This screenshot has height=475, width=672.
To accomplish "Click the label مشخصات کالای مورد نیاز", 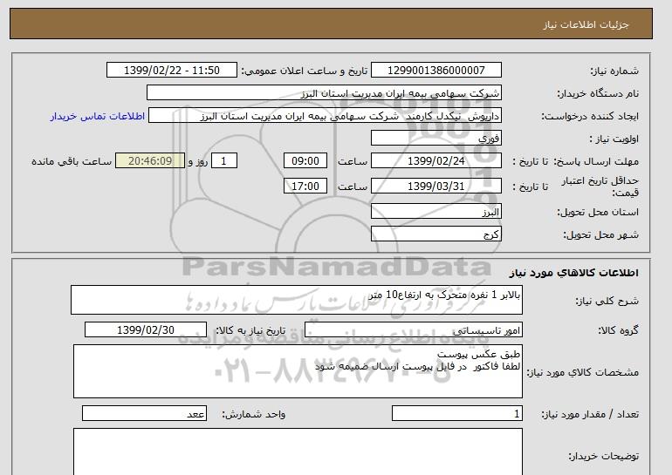I will coord(582,372).
